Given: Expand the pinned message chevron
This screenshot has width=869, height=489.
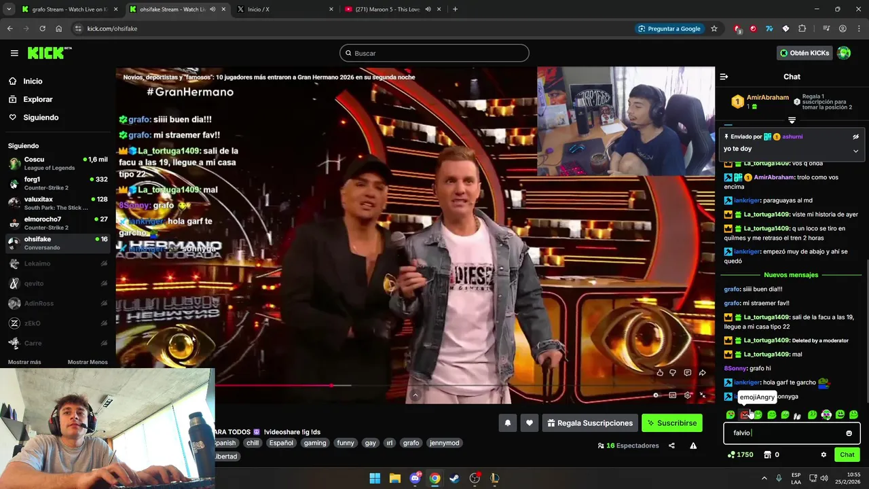Looking at the screenshot, I should 855,151.
